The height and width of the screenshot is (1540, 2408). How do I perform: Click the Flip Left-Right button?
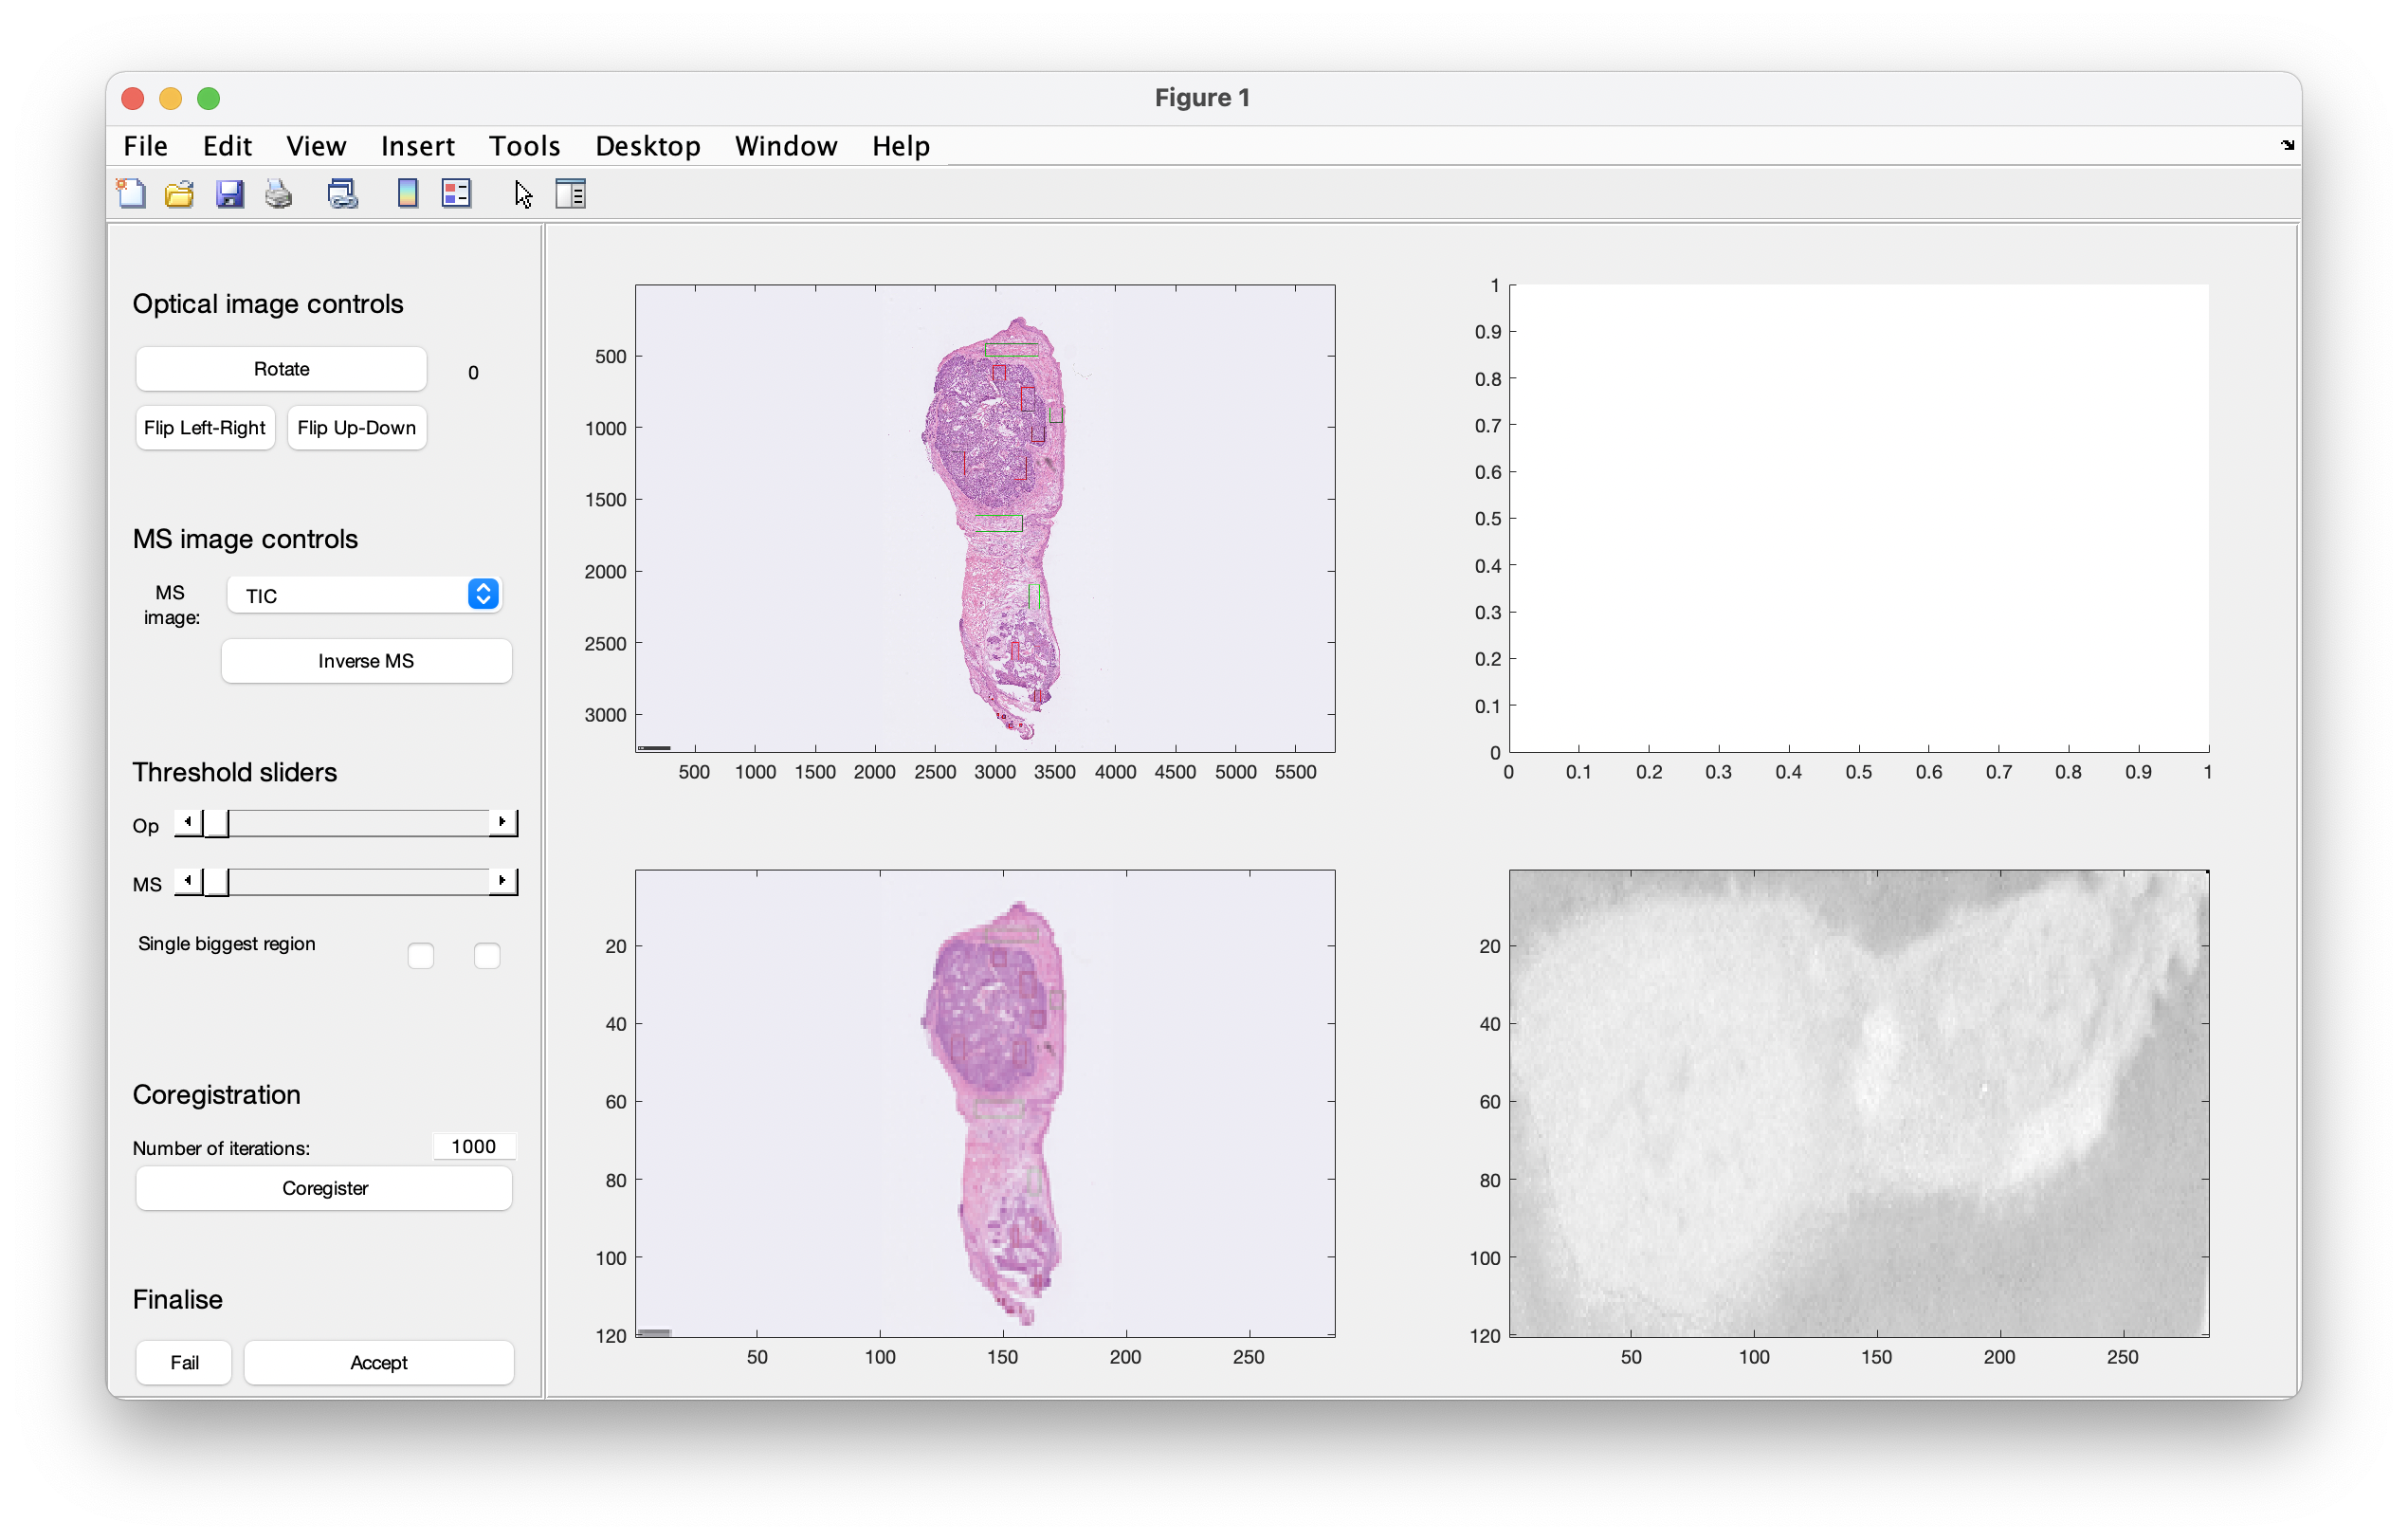click(x=205, y=428)
